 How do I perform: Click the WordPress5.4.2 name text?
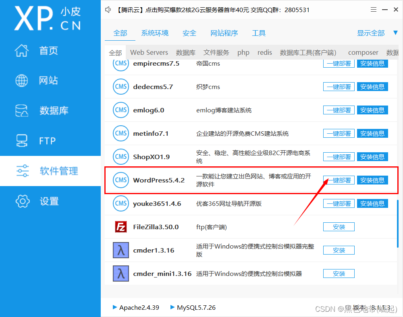pos(159,180)
